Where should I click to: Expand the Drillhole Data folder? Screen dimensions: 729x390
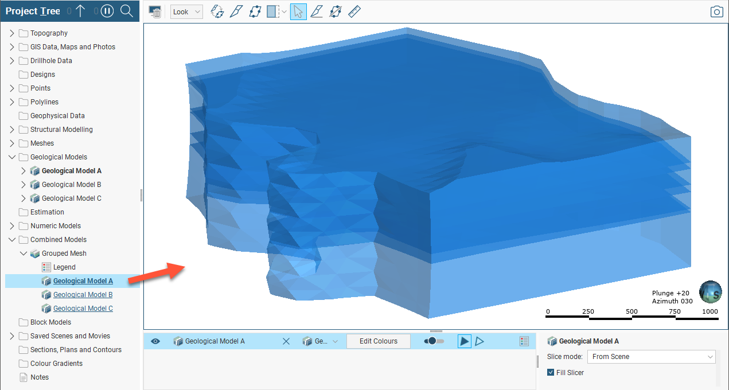(12, 61)
